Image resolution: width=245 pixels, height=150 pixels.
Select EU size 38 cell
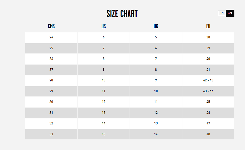pyautogui.click(x=208, y=38)
